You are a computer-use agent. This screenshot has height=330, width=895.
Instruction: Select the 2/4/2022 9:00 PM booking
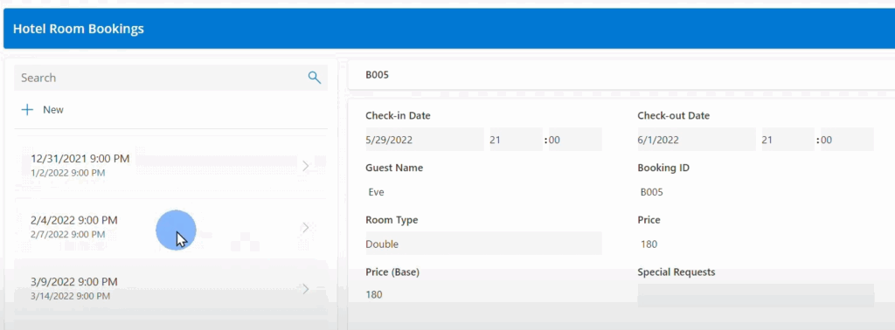[170, 227]
